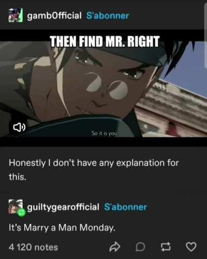This screenshot has width=207, height=259.
Task: Open guiltygearofficial avatar image
Action: (x=16, y=207)
